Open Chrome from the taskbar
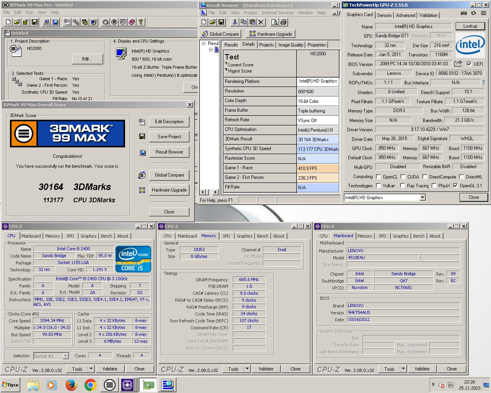The height and width of the screenshot is (393, 491). click(90, 385)
